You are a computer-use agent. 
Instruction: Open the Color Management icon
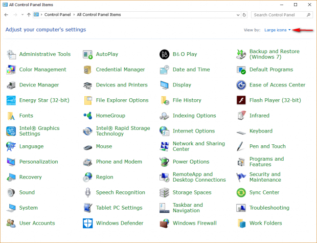point(11,70)
